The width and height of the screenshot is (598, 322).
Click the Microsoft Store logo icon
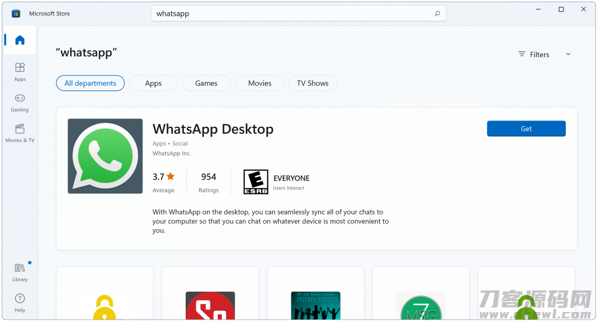click(16, 14)
